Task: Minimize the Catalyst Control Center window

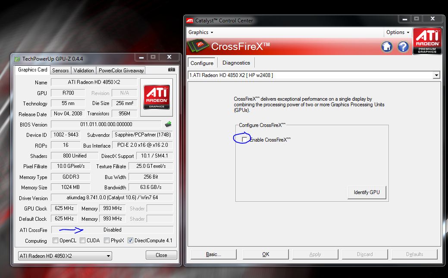Action: click(x=404, y=19)
